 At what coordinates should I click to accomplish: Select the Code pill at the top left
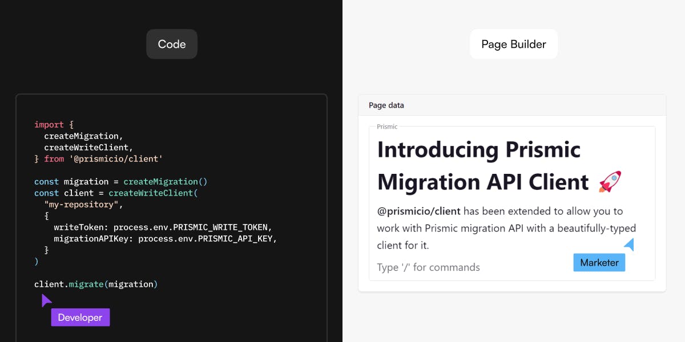(x=172, y=44)
